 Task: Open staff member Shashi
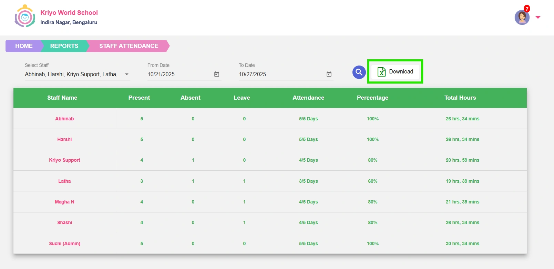pyautogui.click(x=64, y=222)
